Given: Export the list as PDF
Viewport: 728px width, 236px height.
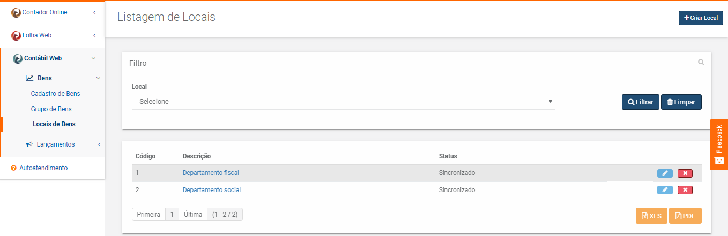Looking at the screenshot, I should pyautogui.click(x=685, y=216).
